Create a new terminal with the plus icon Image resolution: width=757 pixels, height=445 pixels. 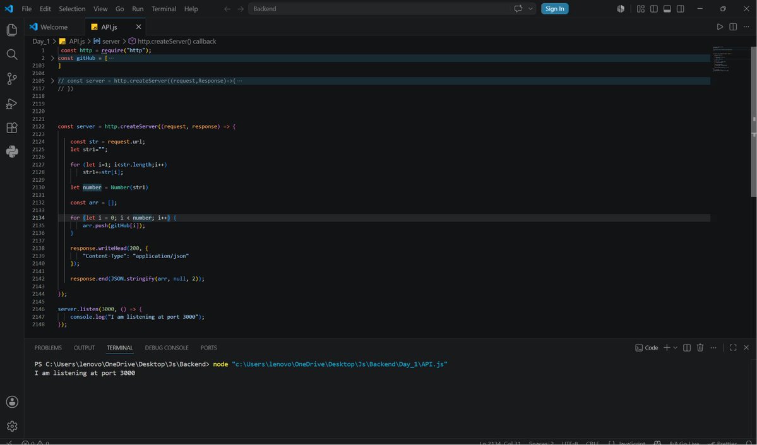(667, 348)
